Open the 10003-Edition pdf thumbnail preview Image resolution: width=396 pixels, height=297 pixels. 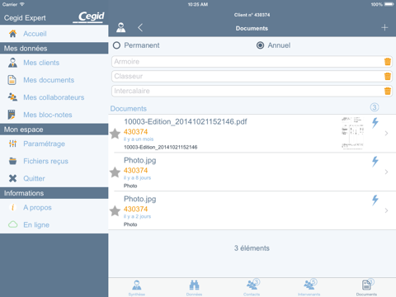pos(352,133)
